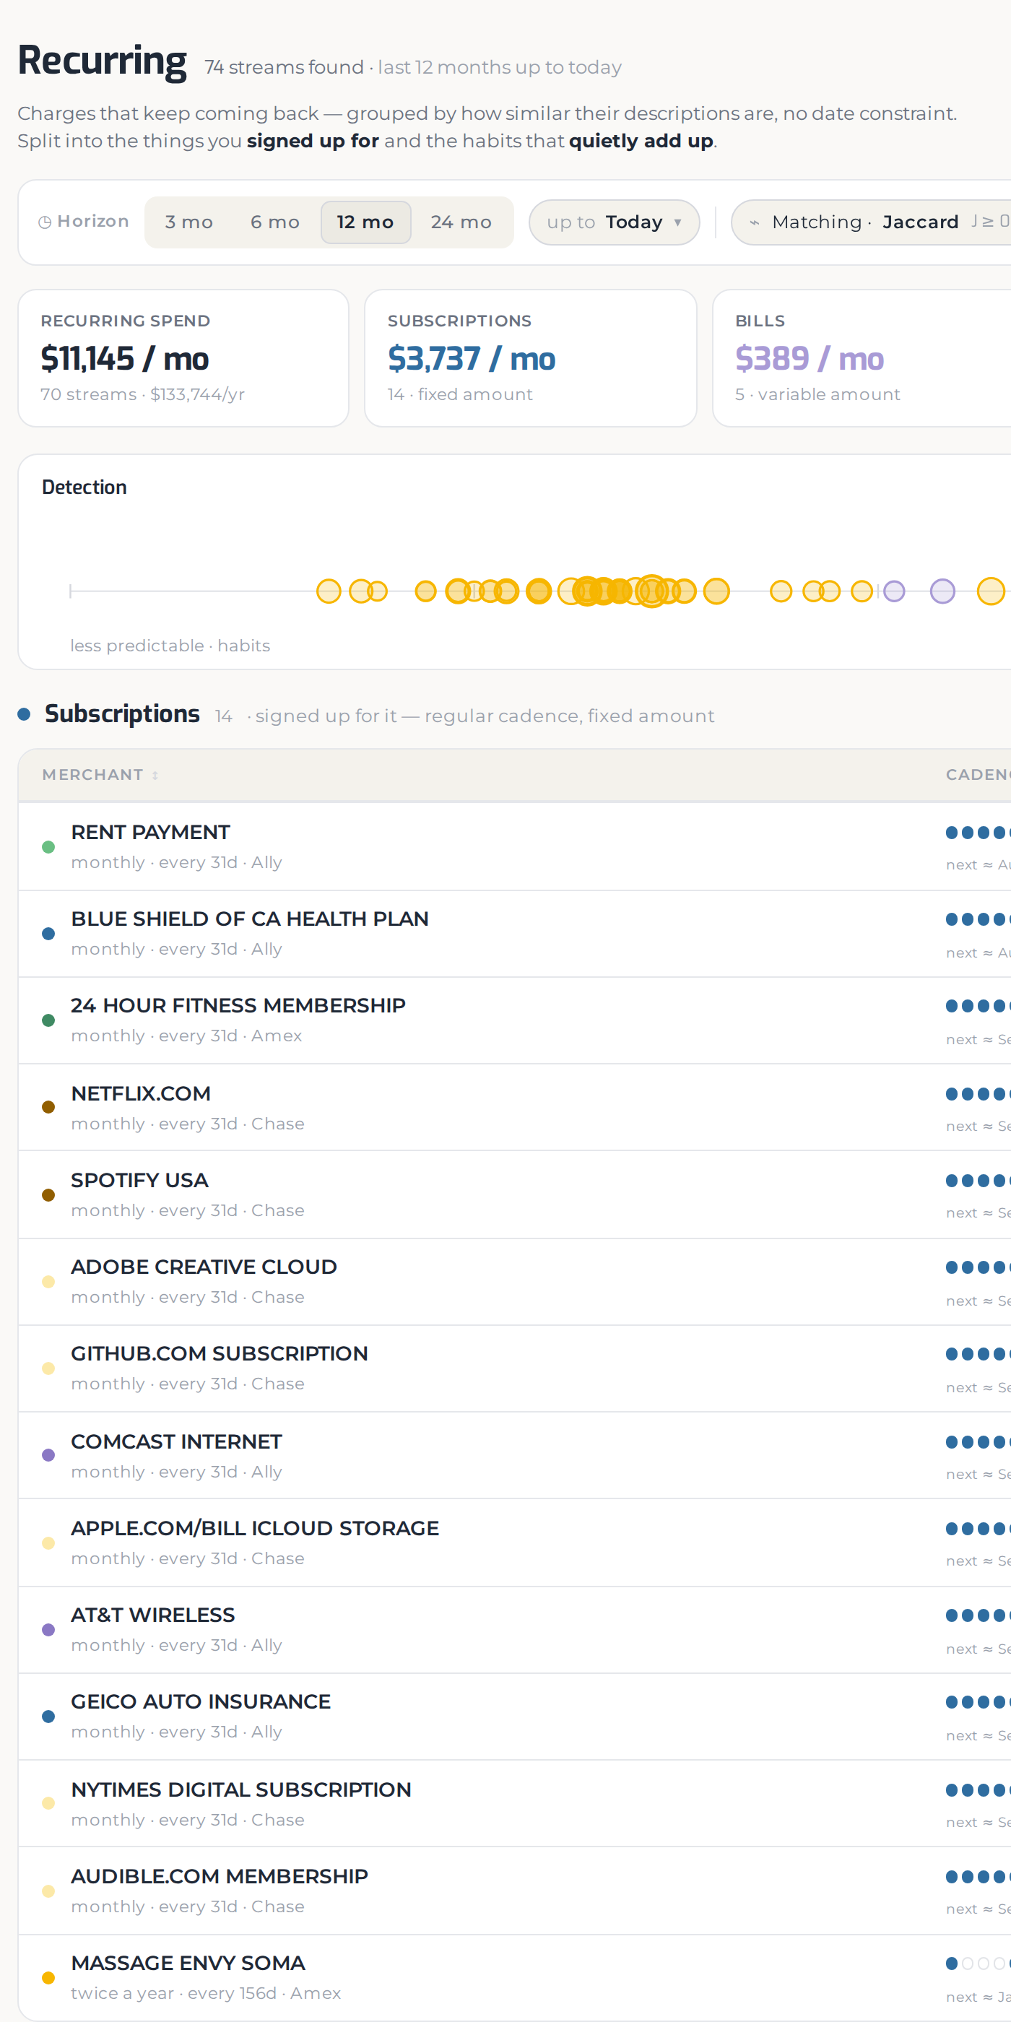Open the 24 HOUR FITNESS MEMBERSHIP row
The width and height of the screenshot is (1011, 2022).
[x=514, y=1020]
